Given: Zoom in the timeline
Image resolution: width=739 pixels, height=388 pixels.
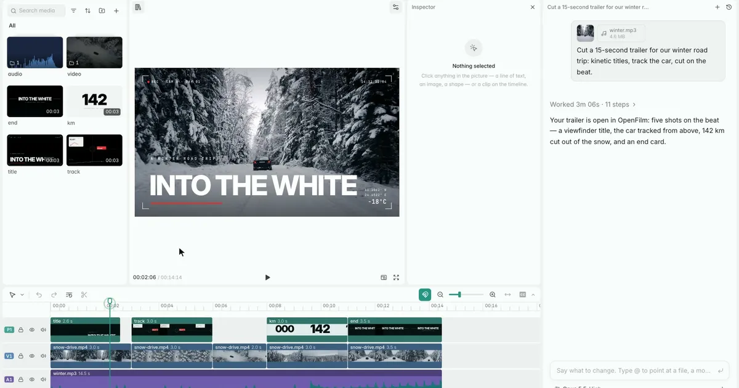Looking at the screenshot, I should coord(493,295).
